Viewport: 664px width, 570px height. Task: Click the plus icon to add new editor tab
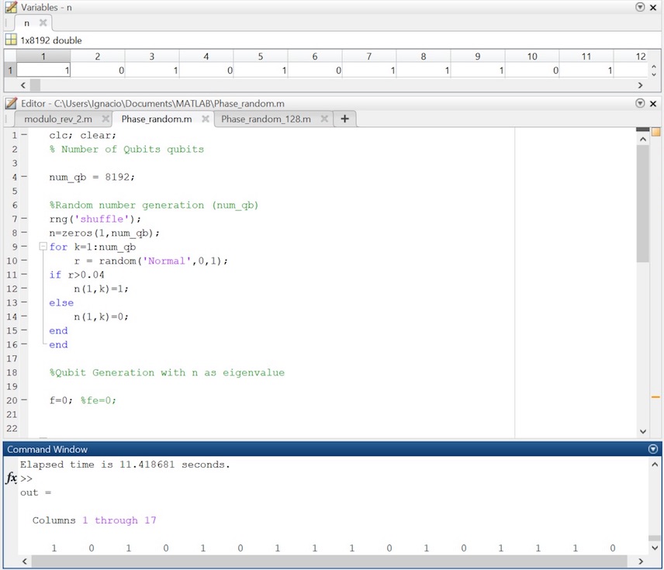pyautogui.click(x=344, y=119)
